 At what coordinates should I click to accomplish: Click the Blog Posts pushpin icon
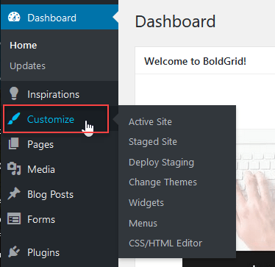click(14, 194)
